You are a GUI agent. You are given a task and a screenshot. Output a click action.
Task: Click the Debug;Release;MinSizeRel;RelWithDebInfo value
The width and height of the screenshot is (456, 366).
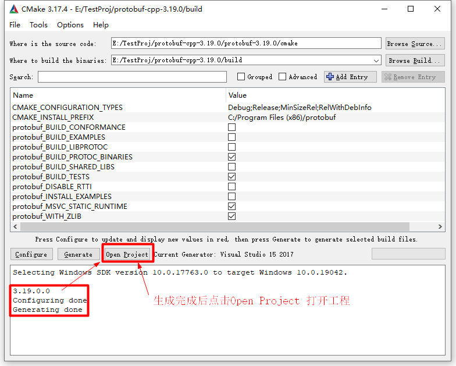(x=300, y=108)
